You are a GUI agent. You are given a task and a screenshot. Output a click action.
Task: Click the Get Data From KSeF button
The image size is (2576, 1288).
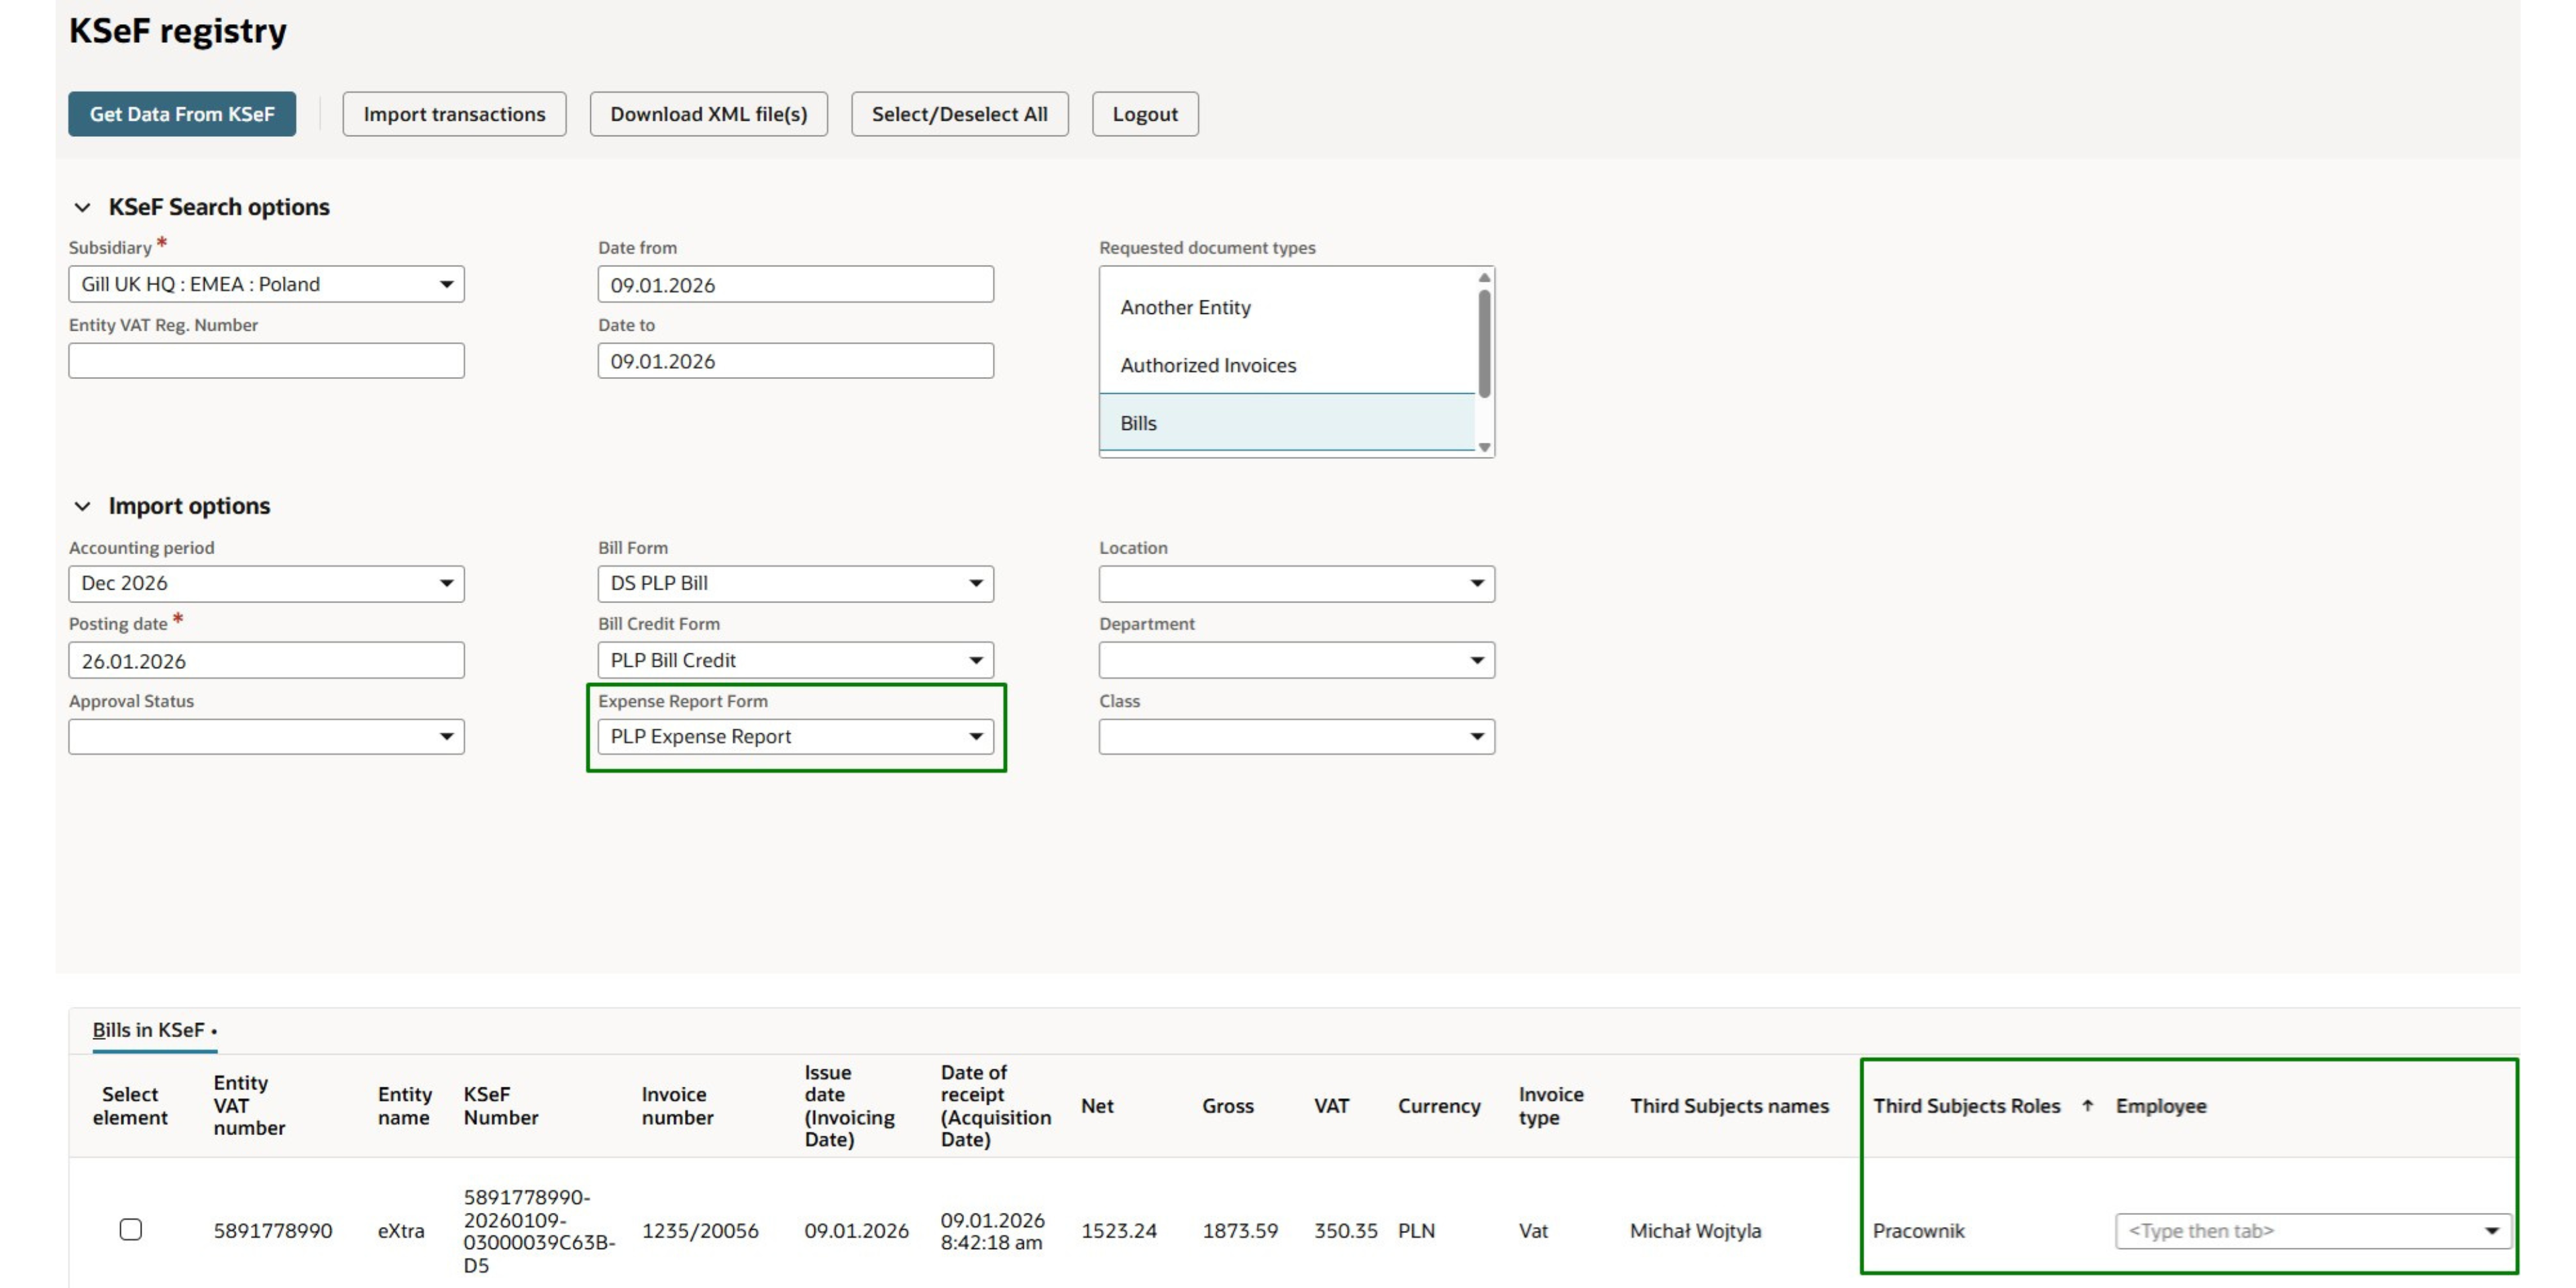181,113
